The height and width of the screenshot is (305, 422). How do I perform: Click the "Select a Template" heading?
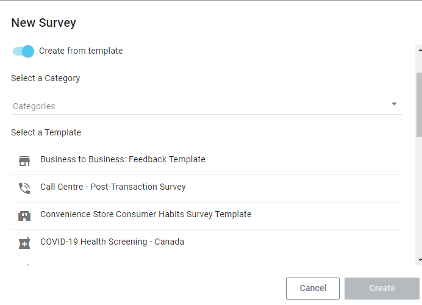point(46,132)
